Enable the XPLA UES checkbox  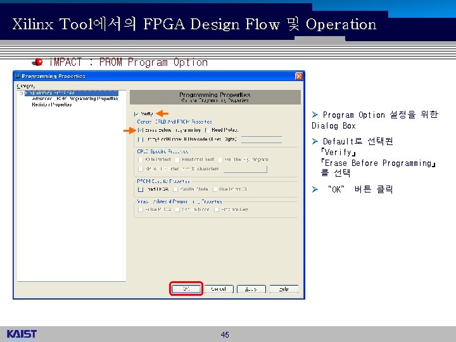[x=141, y=169]
